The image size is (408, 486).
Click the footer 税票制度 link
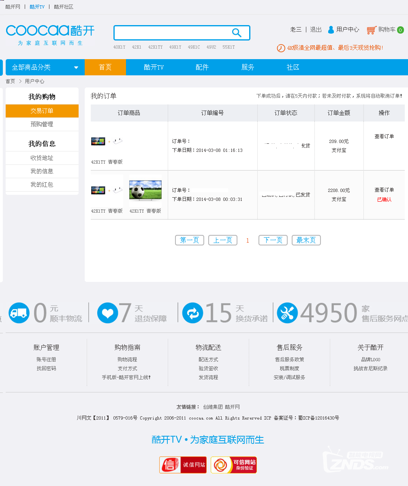290,369
